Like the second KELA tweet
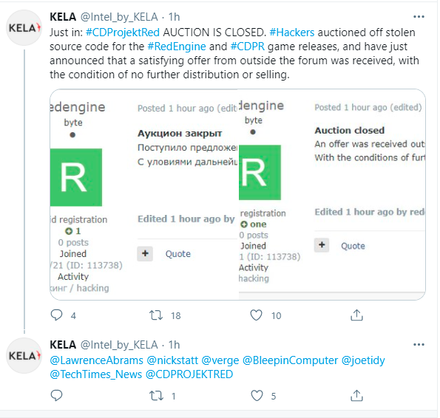 (257, 396)
